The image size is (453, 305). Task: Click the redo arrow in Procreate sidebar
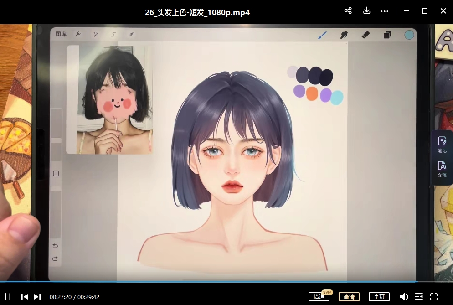point(55,259)
